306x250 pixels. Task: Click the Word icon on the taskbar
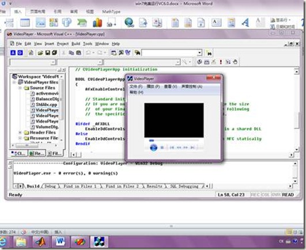tap(60, 241)
